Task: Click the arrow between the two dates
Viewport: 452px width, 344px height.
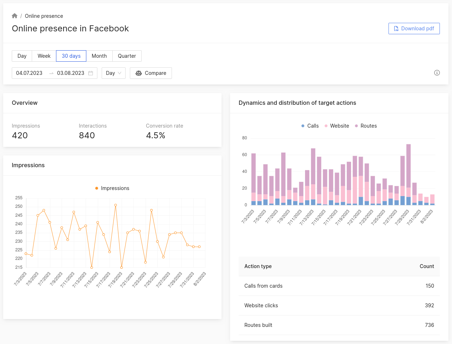Action: (x=51, y=73)
